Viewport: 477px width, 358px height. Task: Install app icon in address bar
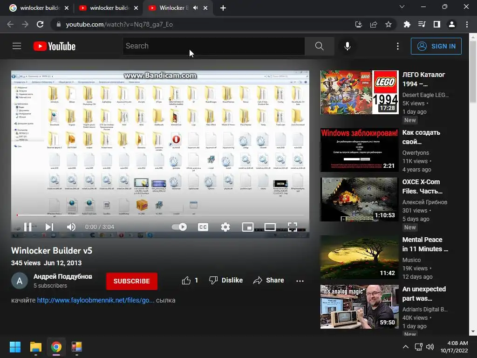(x=359, y=24)
